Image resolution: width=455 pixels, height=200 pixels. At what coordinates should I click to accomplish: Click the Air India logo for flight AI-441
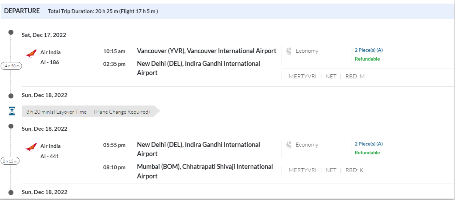click(31, 147)
